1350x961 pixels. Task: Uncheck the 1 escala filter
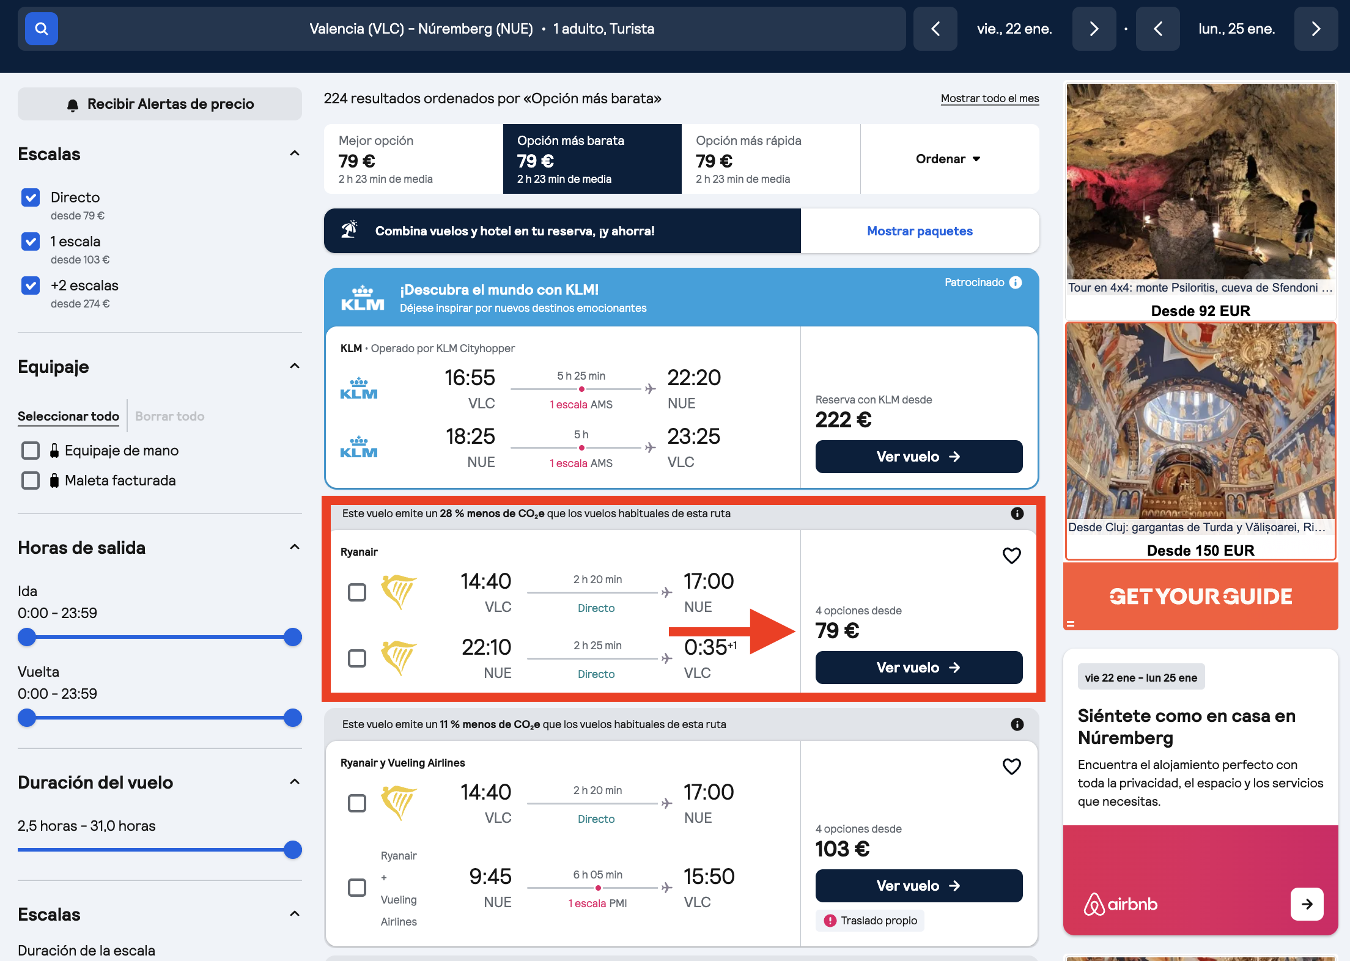coord(31,241)
